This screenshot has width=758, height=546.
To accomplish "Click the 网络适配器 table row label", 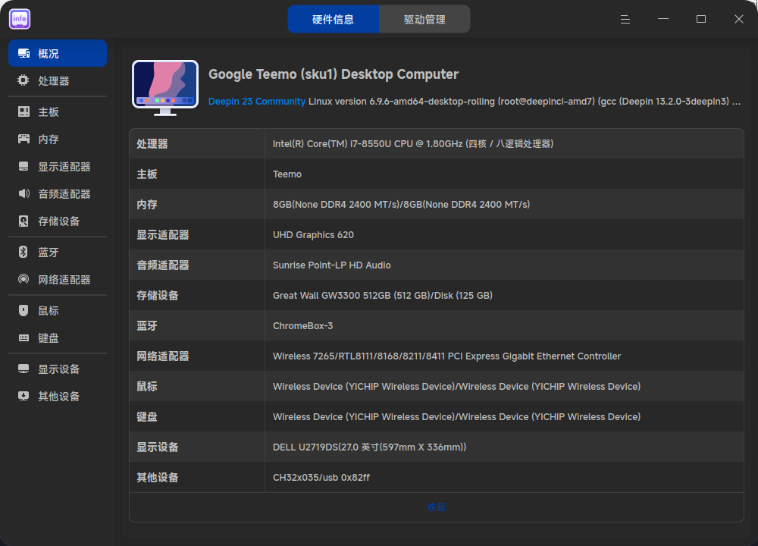I will 163,356.
